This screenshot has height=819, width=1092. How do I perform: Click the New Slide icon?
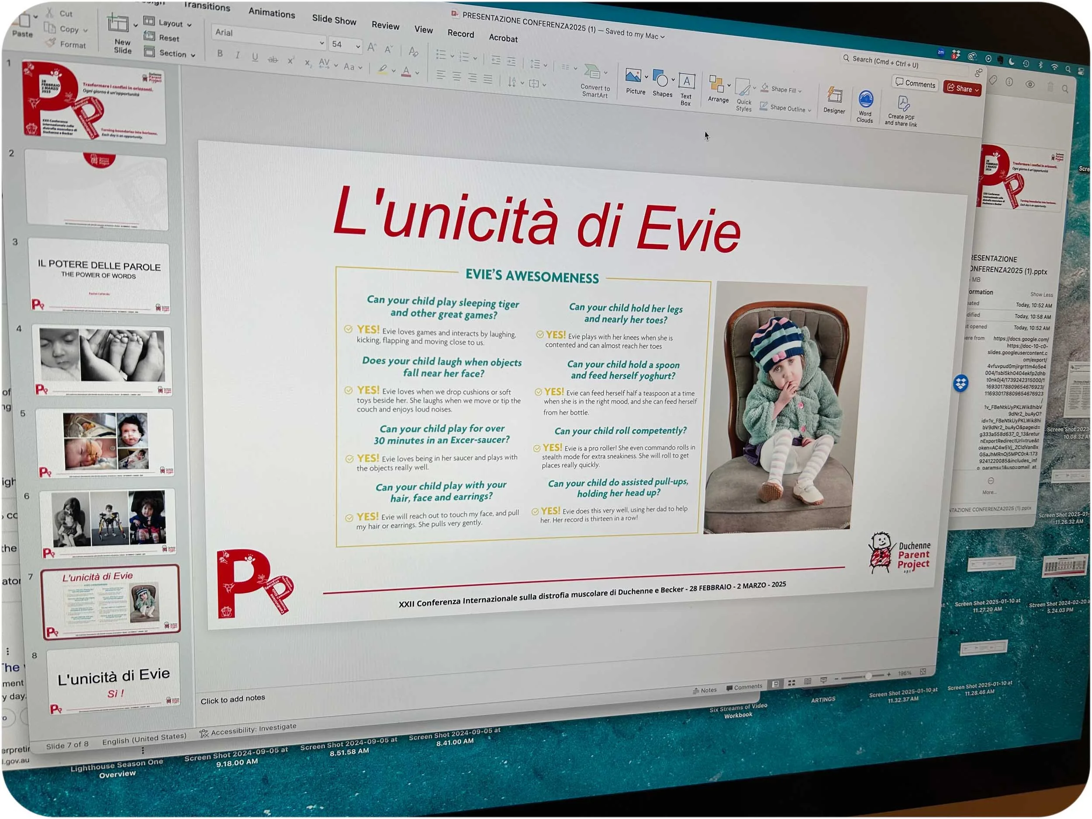[x=118, y=25]
